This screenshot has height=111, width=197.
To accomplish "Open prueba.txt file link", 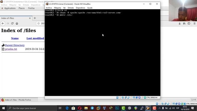I will pyautogui.click(x=11, y=49).
